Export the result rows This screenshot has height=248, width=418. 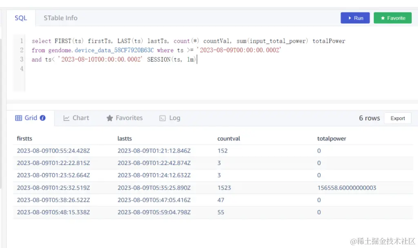pyautogui.click(x=398, y=118)
